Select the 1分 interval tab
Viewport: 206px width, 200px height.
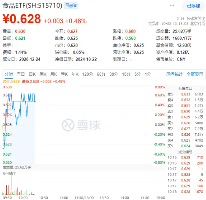pyautogui.click(x=148, y=74)
